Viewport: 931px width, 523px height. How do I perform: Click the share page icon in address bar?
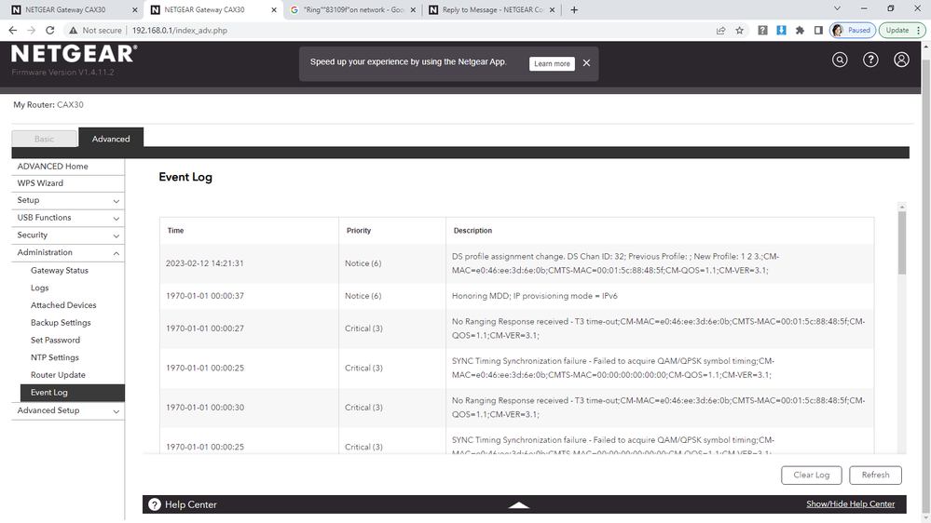pyautogui.click(x=720, y=30)
